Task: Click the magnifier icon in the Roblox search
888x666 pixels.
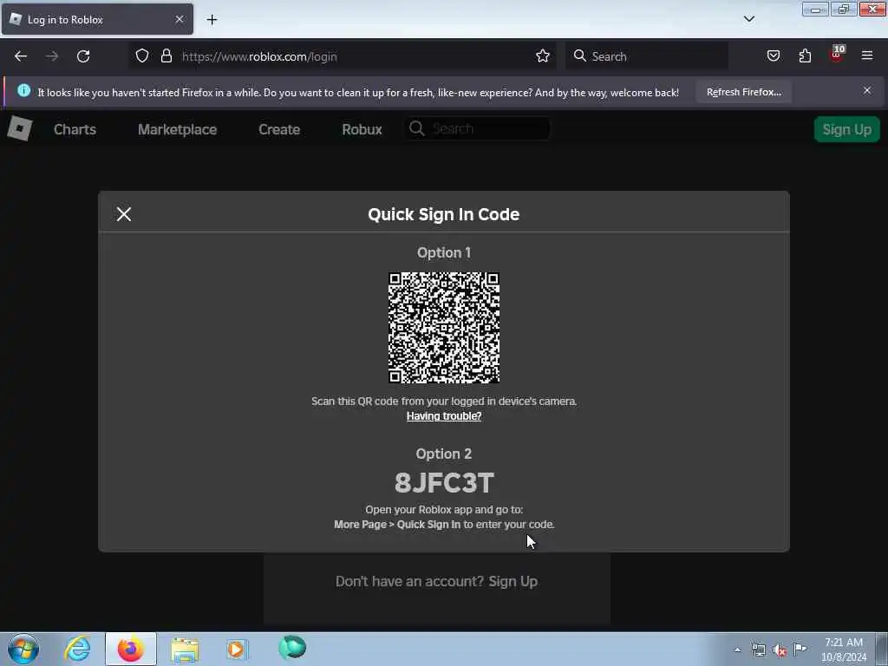Action: (x=417, y=128)
